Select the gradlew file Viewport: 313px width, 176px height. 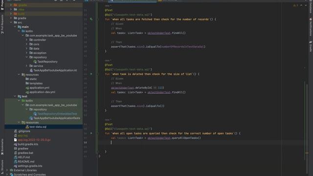23,149
